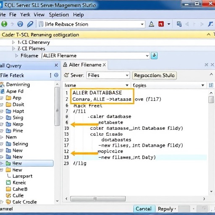Click code line '.caler datadbase'

110,116
